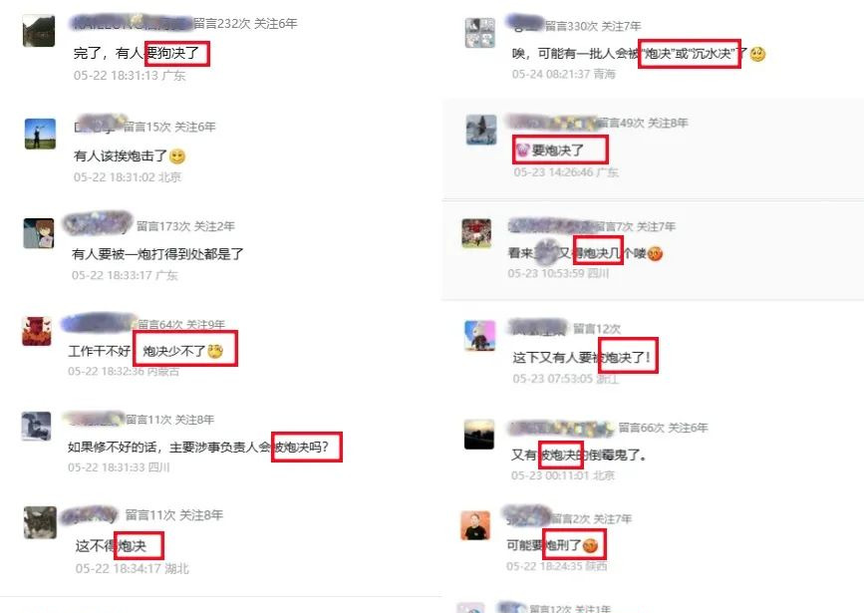
Task: Click the smiling emoji after 有人该挨炮击了
Action: pos(177,156)
